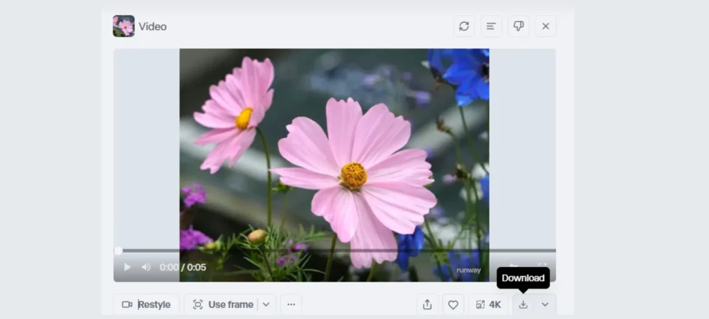Favorite the video with the heart icon
Viewport: 709px width, 319px height.
tap(453, 304)
